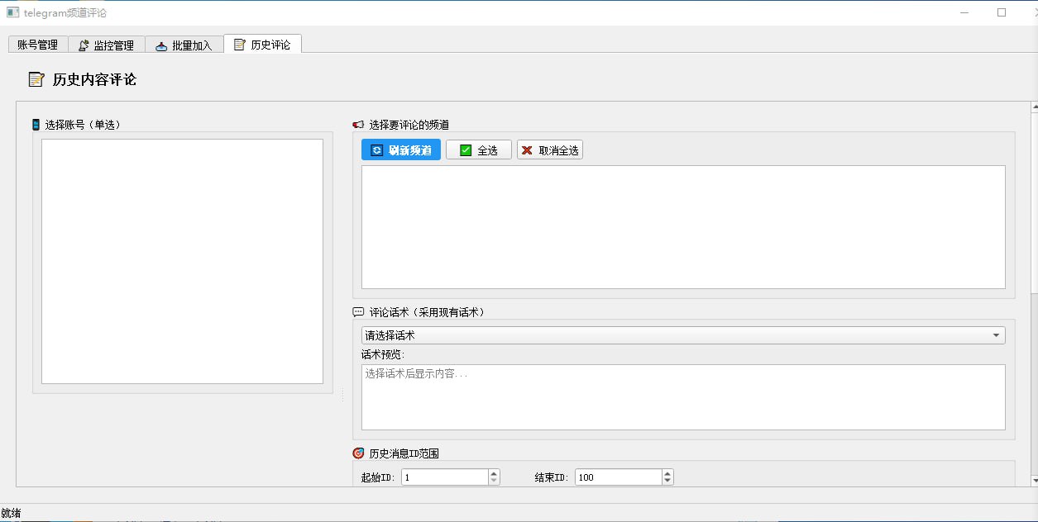This screenshot has height=522, width=1038.
Task: Click the 话术预览 text area
Action: pos(683,397)
